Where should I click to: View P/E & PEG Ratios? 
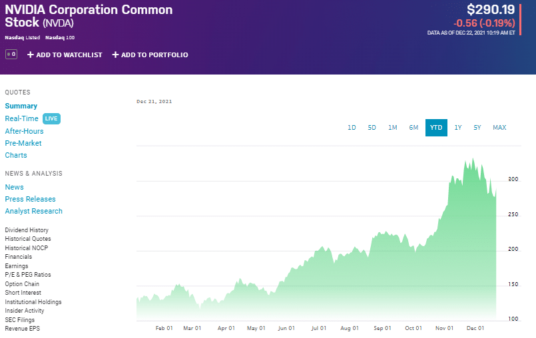pos(28,275)
